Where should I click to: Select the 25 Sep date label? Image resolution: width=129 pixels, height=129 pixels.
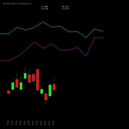coord(33,123)
